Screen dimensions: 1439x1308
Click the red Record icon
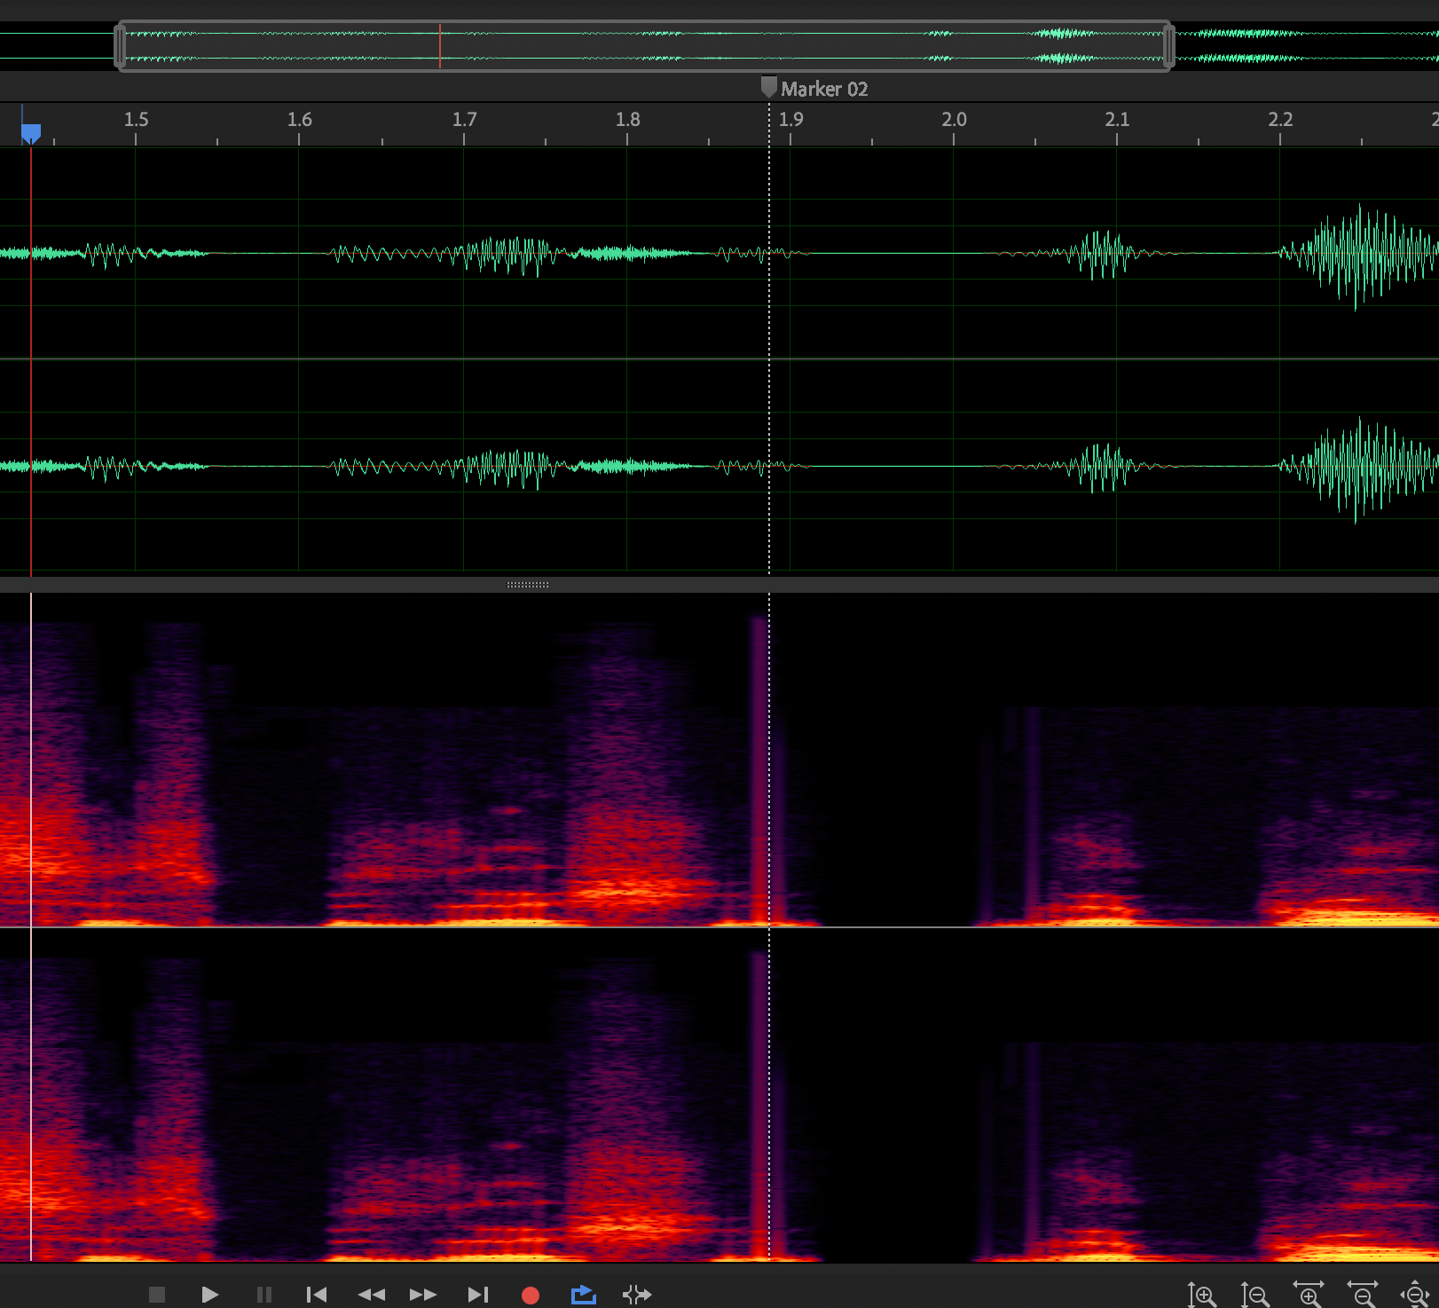tap(531, 1294)
